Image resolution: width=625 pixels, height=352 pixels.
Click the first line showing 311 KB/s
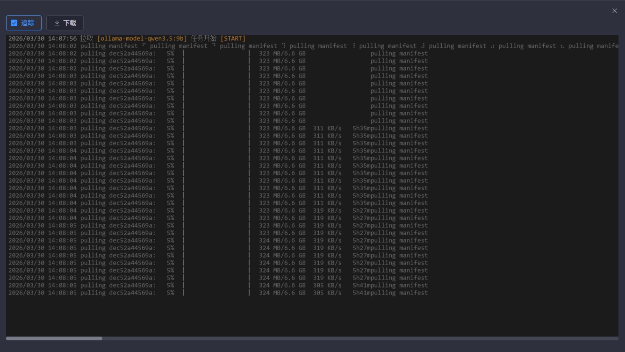(327, 128)
